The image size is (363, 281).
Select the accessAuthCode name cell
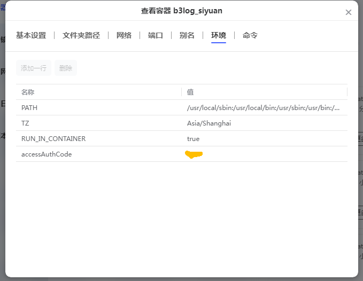tap(98, 154)
